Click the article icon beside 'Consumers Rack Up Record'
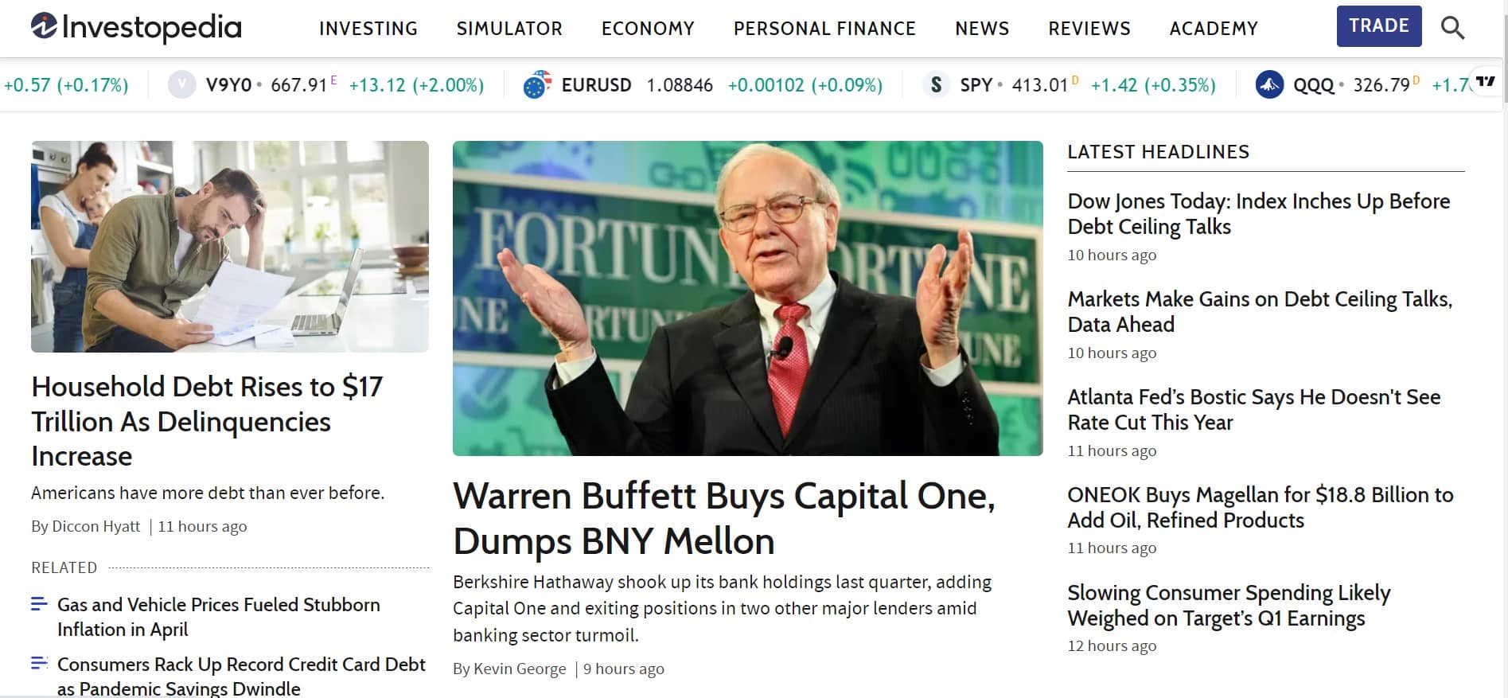The height and width of the screenshot is (698, 1508). point(38,663)
